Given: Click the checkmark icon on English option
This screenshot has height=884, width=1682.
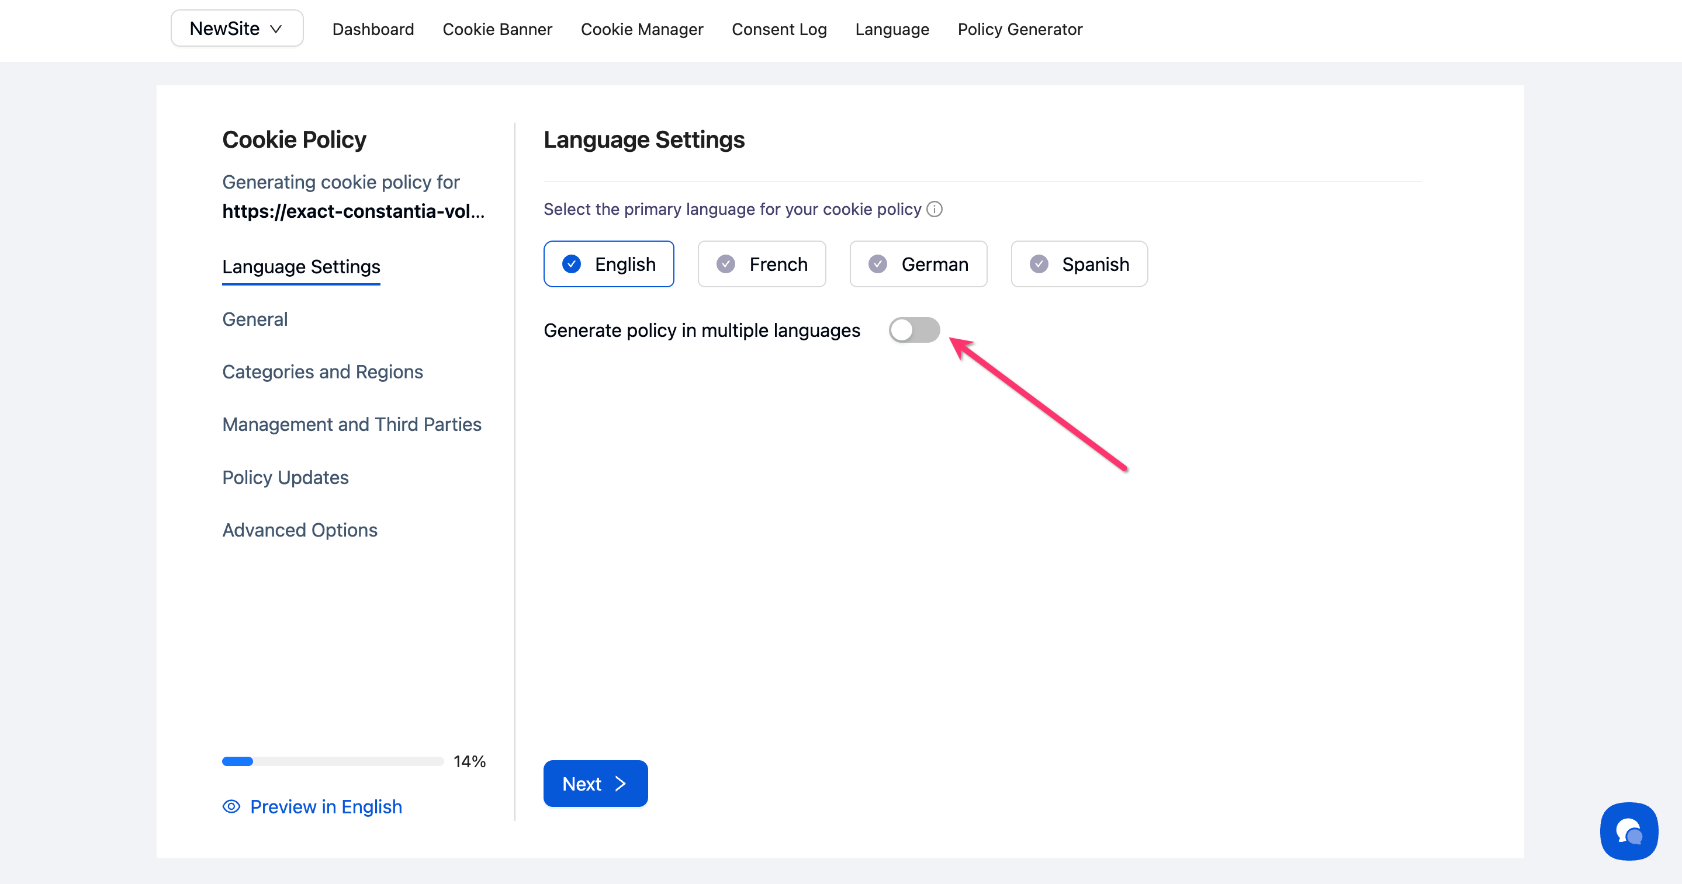Looking at the screenshot, I should click(572, 264).
